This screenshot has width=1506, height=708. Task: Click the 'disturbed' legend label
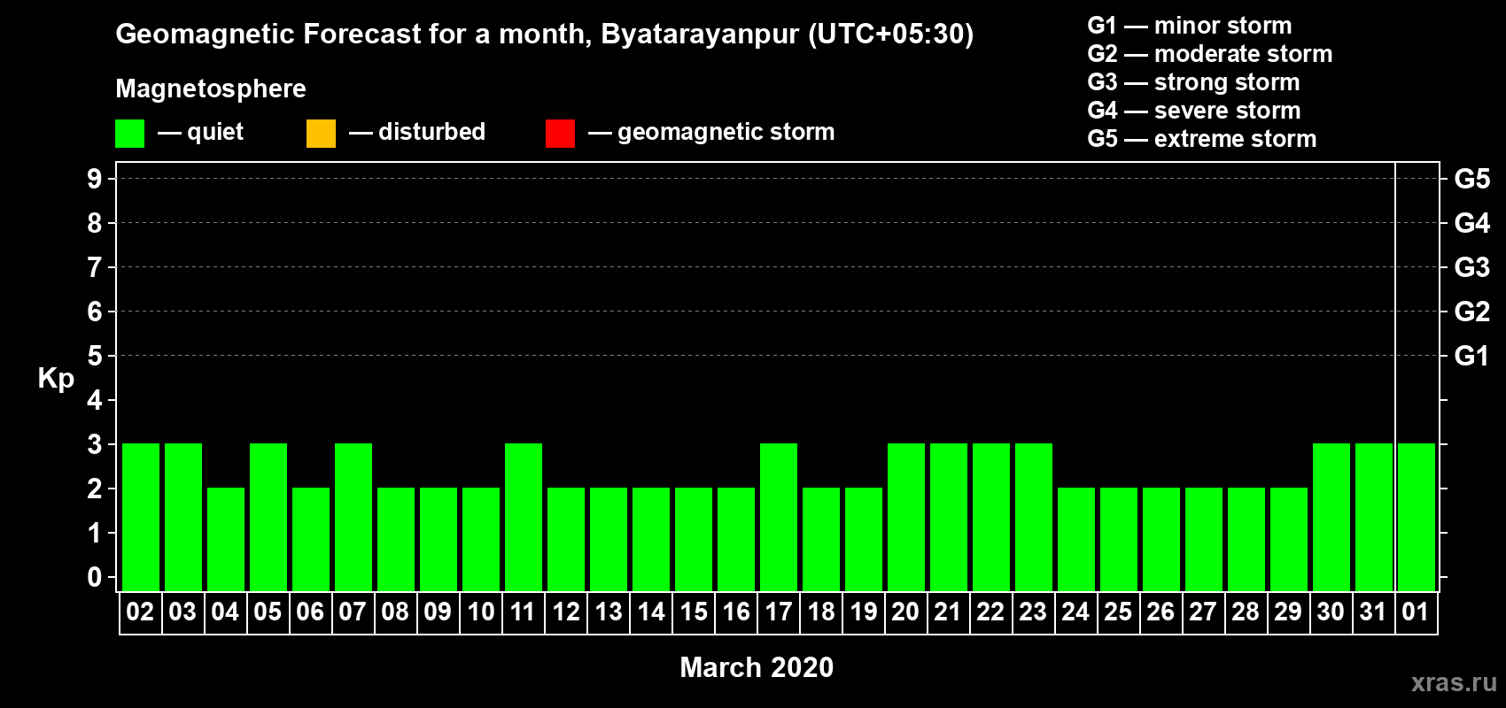(432, 132)
